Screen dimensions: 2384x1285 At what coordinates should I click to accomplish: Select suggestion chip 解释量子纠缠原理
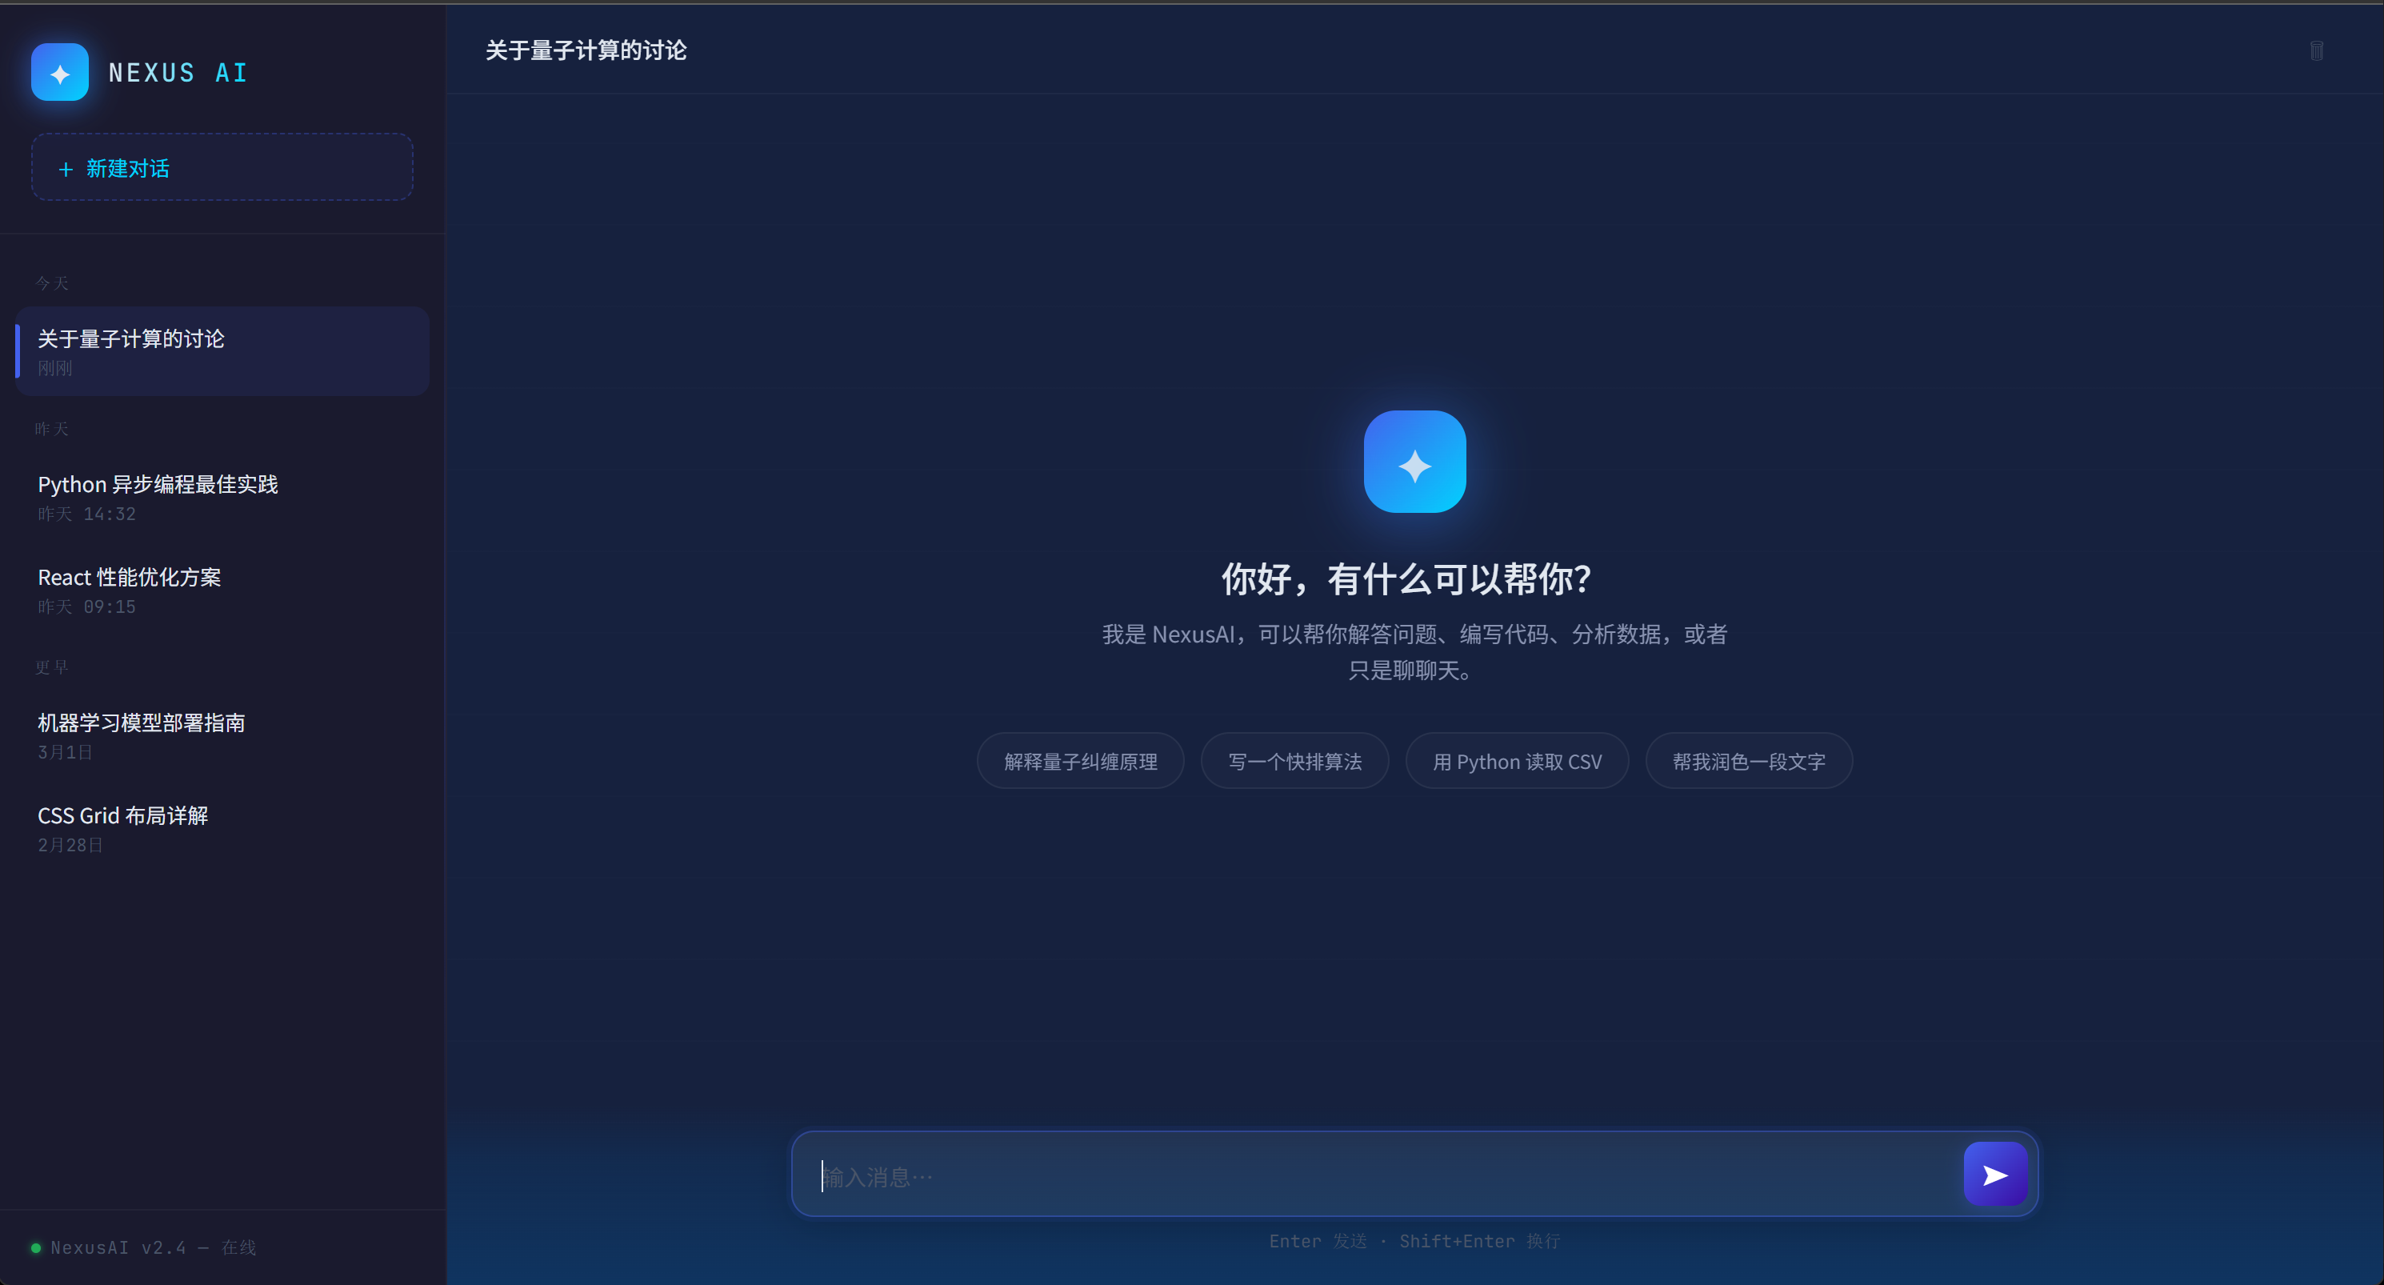1080,761
